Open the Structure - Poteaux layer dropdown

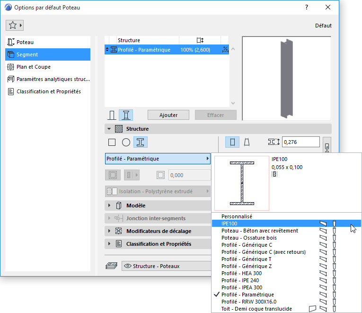pos(167,266)
